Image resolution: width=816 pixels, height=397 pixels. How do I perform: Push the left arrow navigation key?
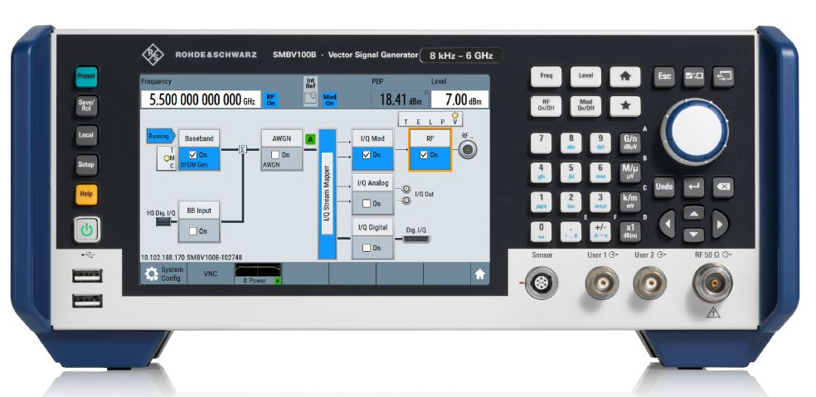(x=667, y=225)
